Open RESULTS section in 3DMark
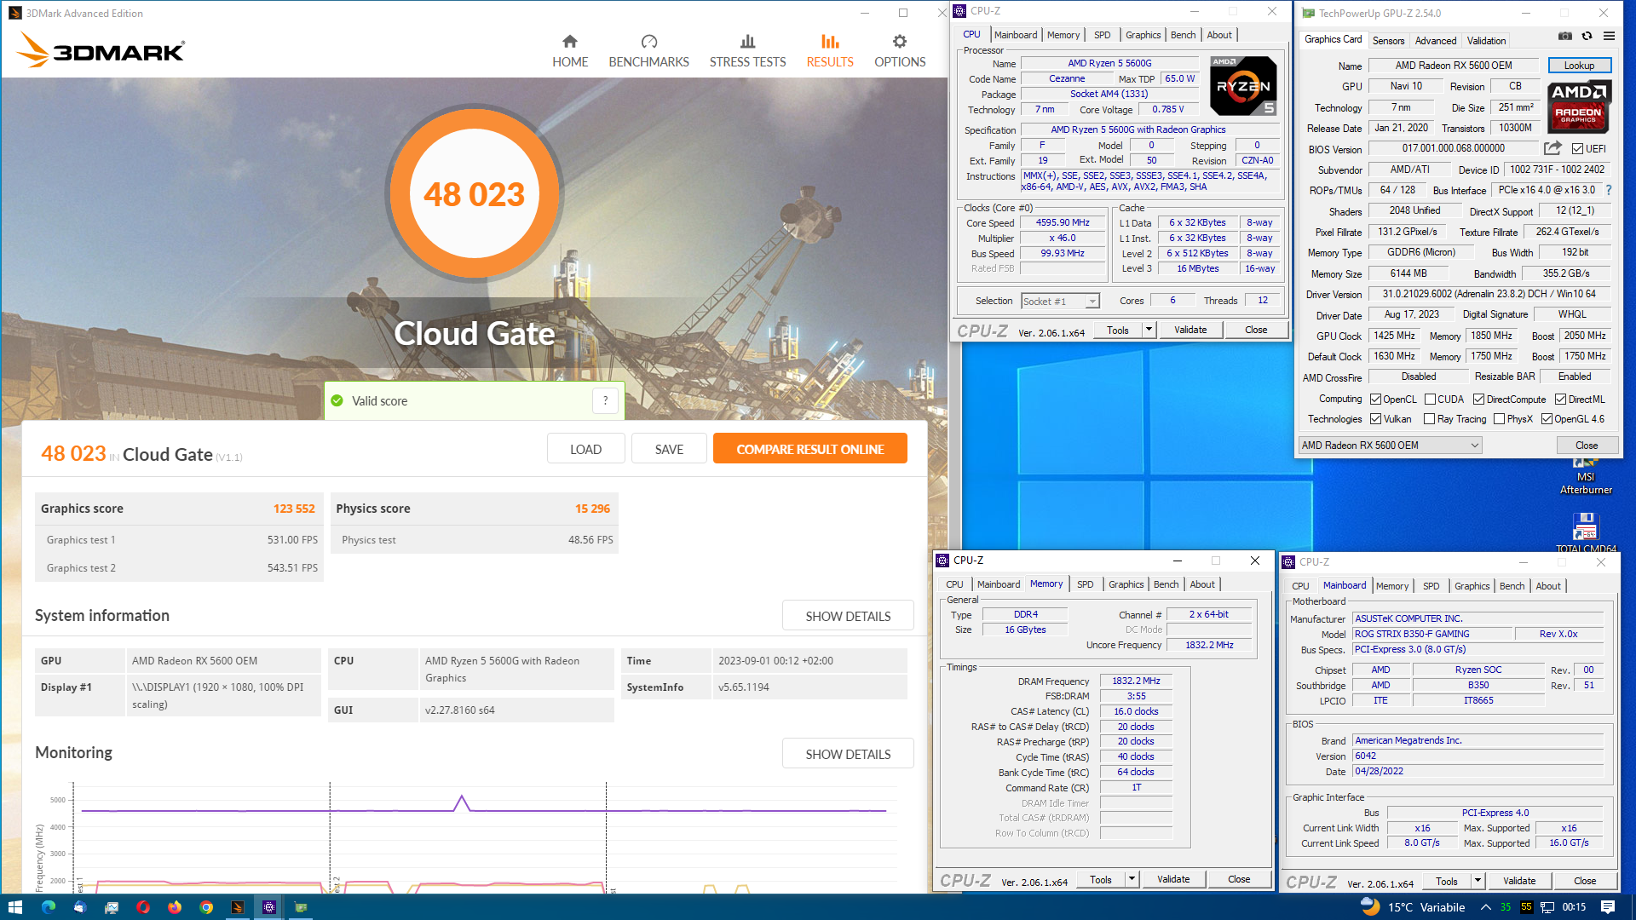 (830, 51)
